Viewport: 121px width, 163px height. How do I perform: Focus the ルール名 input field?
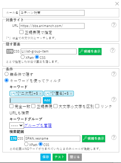[52, 13]
